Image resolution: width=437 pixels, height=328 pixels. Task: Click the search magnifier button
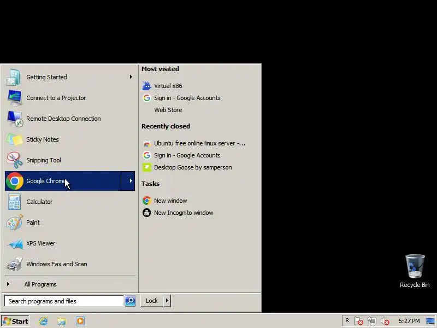(130, 301)
